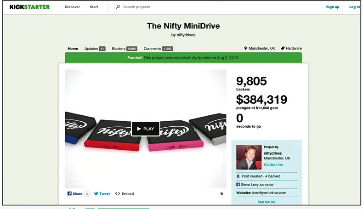Star this project with the star icon

coord(221,193)
